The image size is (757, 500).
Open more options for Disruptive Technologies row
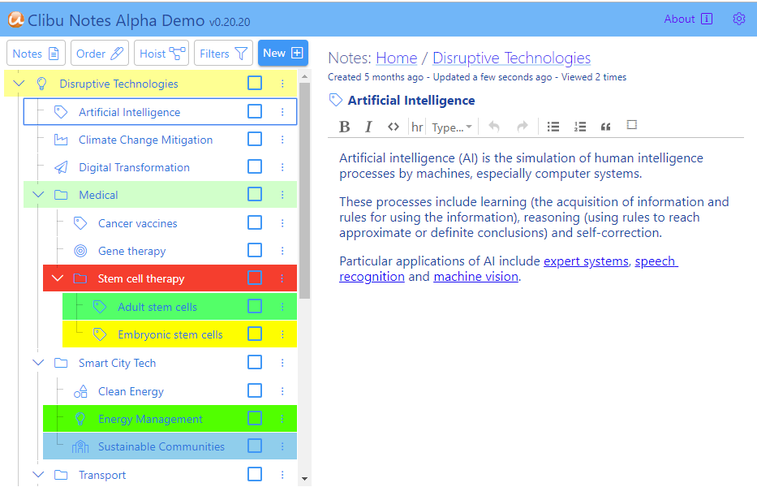(282, 84)
